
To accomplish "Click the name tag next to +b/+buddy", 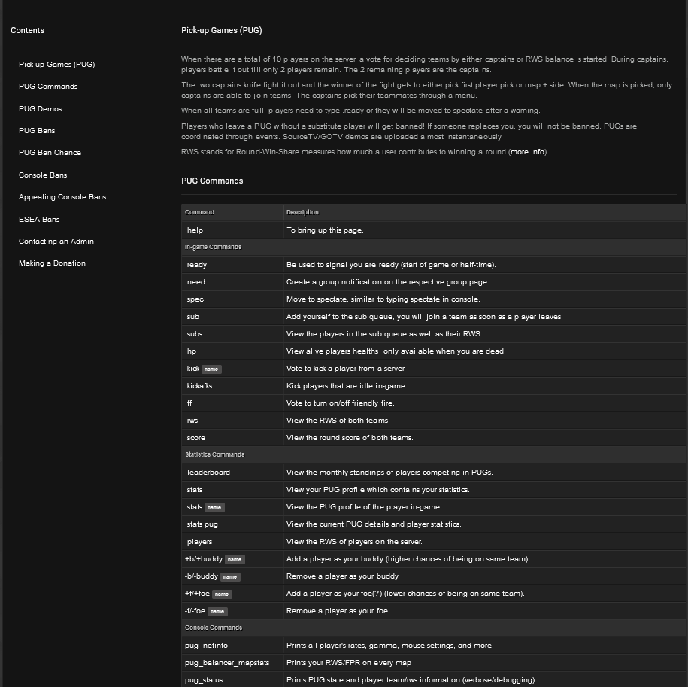I will tap(235, 560).
